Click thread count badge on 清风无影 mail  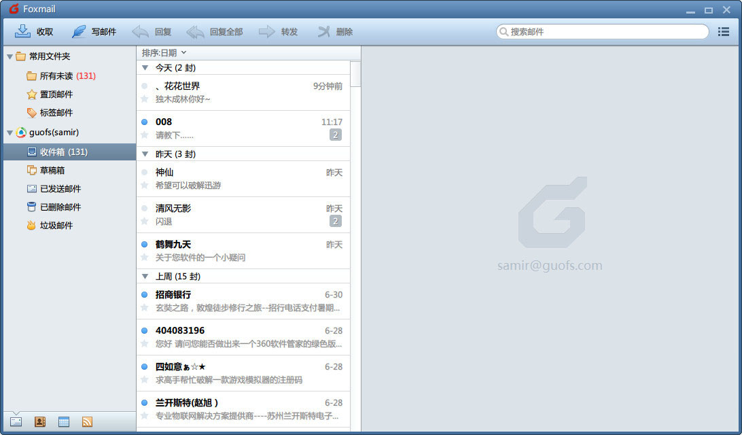point(336,221)
